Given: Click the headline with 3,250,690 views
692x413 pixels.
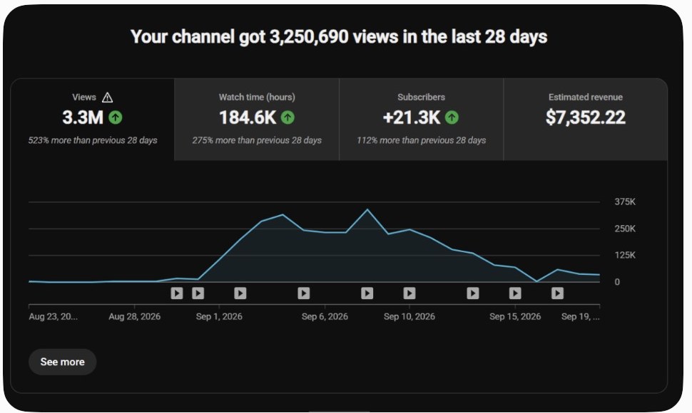Looking at the screenshot, I should tap(339, 36).
